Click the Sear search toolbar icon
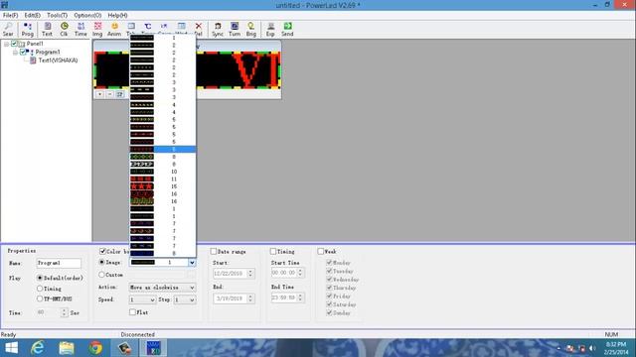Screen dimensions: 636x357 point(8,29)
